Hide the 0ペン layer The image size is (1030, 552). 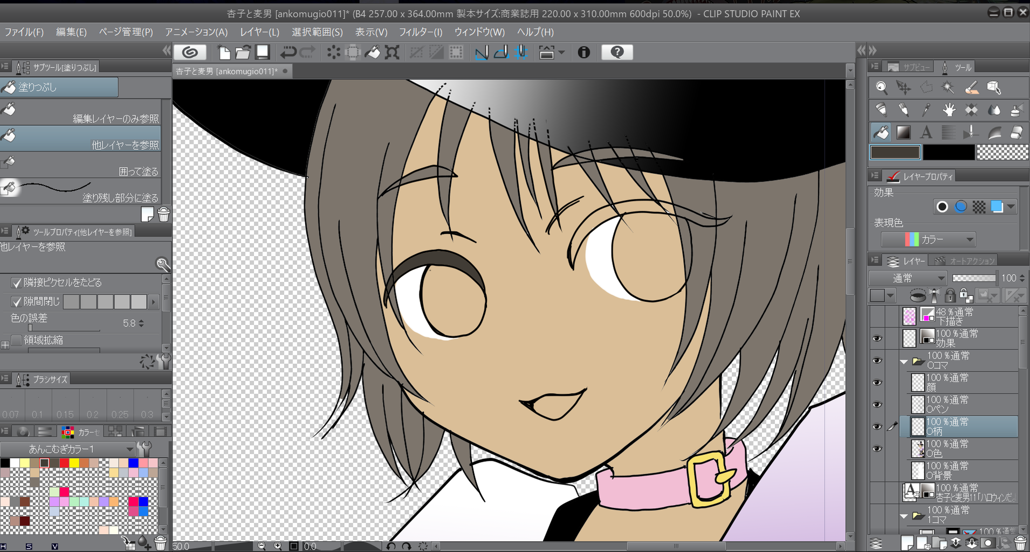pyautogui.click(x=877, y=404)
